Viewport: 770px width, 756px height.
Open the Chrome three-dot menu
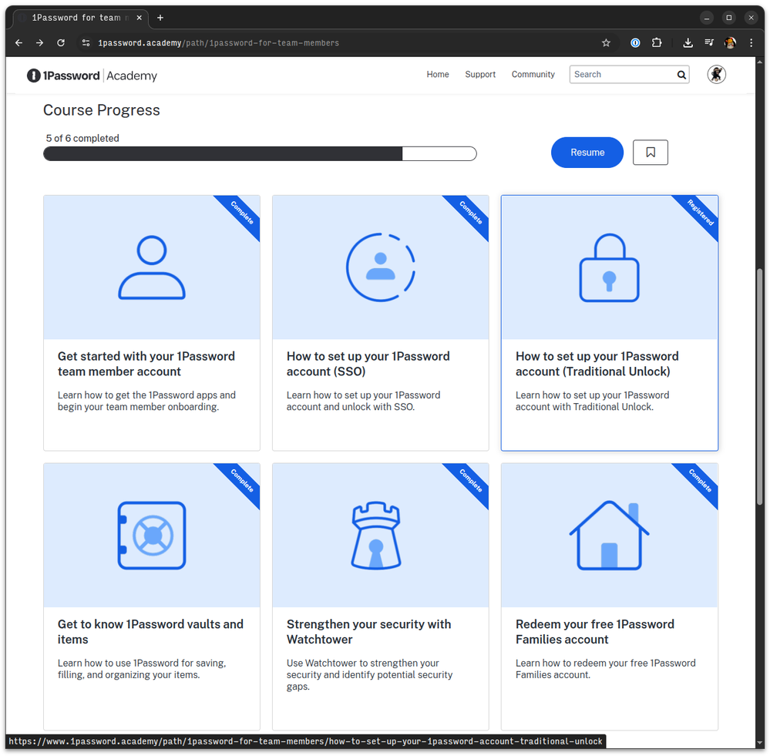coord(751,43)
